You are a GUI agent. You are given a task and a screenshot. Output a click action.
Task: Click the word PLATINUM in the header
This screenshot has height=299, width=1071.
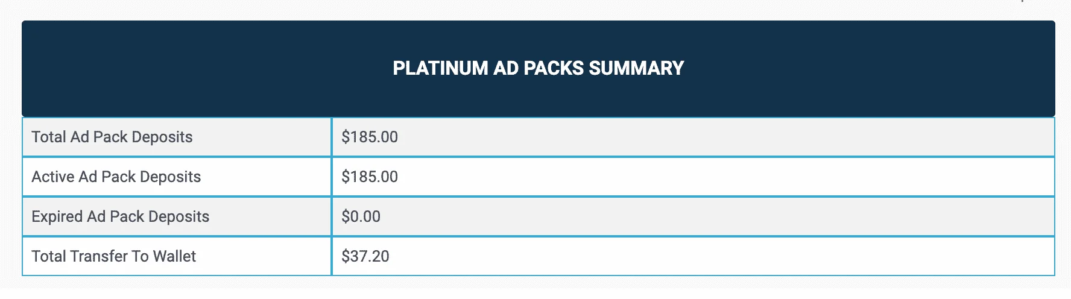point(440,68)
